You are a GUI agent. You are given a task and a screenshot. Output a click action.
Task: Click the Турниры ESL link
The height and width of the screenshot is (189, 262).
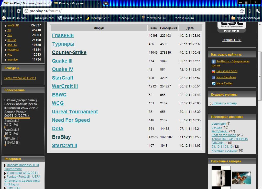tap(232, 40)
